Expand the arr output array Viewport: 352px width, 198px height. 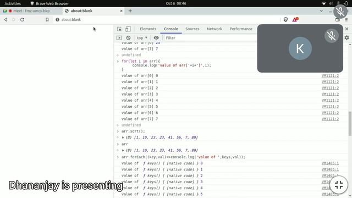pyautogui.click(x=123, y=150)
